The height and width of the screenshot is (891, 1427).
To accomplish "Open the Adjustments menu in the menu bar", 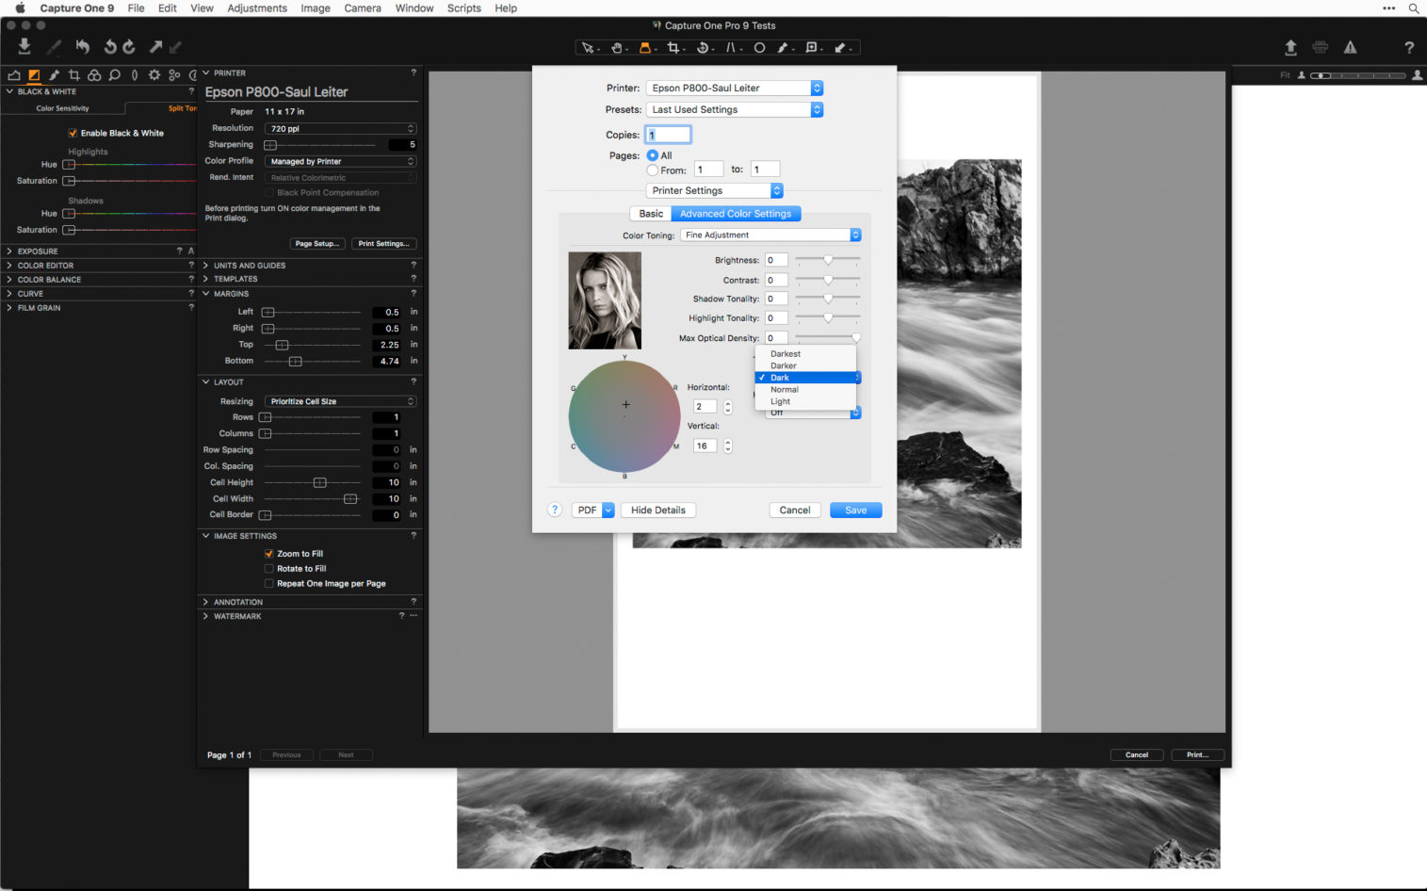I will (x=256, y=8).
